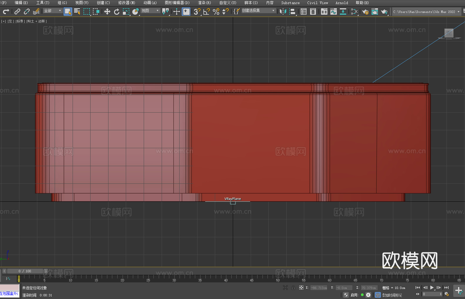Open the Schematic View icon
465x299 pixels.
tap(354, 11)
